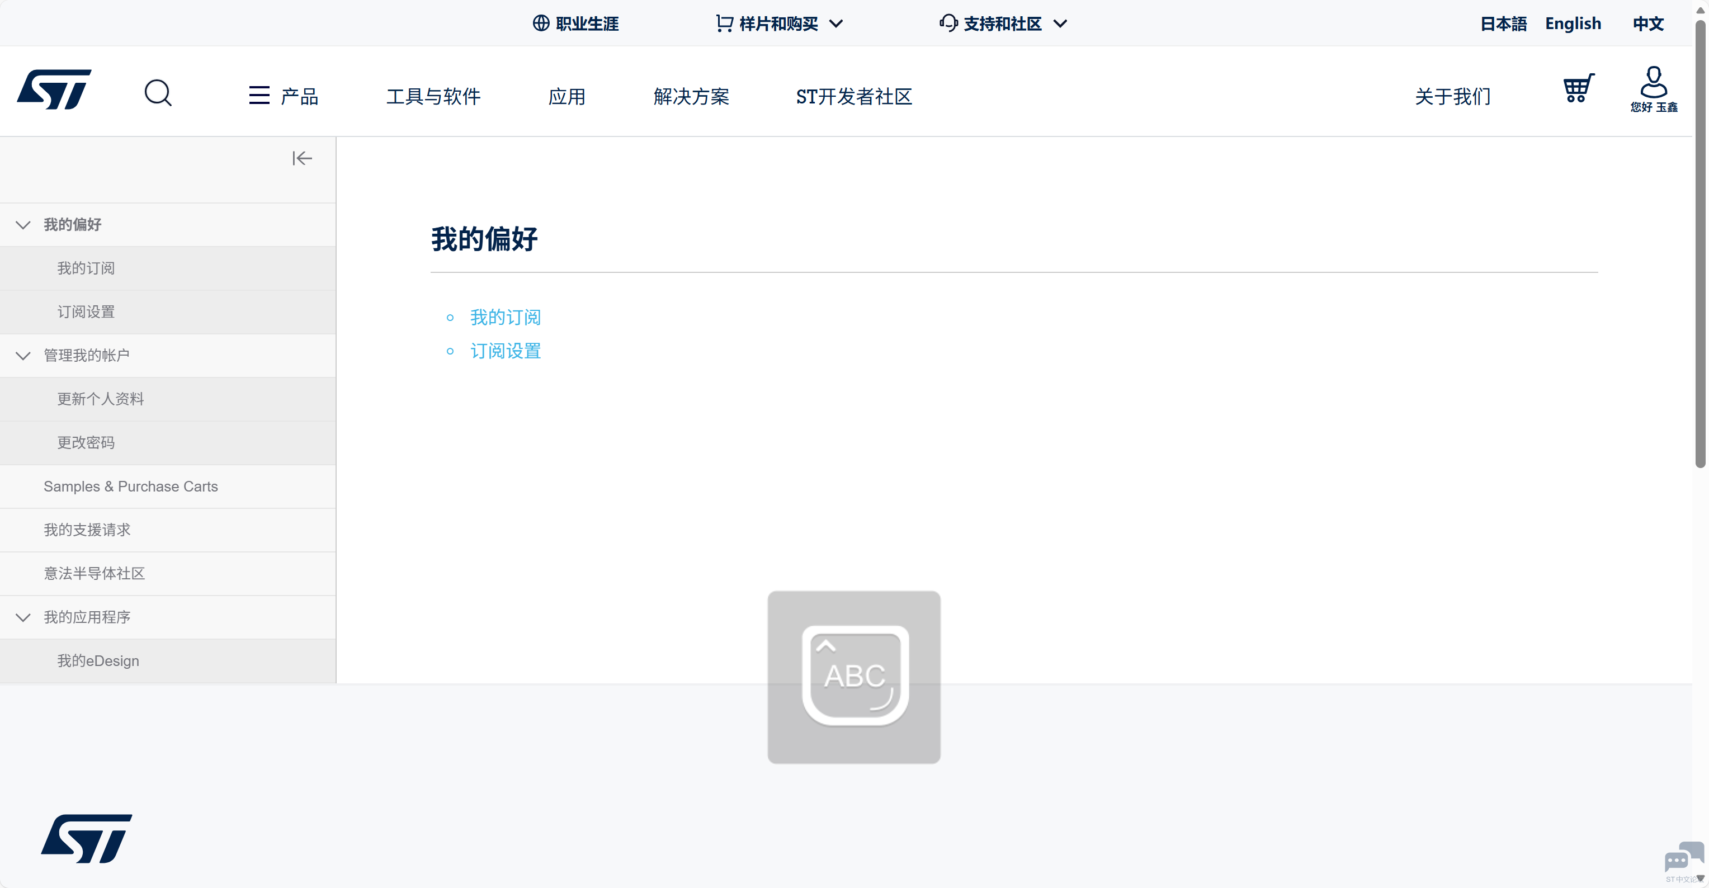Collapse the 管理我的帐户 sidebar section
Image resolution: width=1709 pixels, height=888 pixels.
(23, 356)
